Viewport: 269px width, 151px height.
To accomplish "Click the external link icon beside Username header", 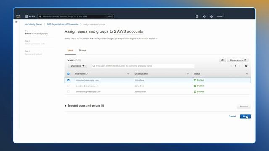I will [x=87, y=74].
